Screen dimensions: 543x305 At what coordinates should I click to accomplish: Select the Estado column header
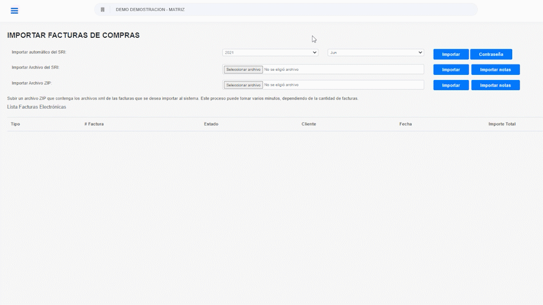[x=211, y=124]
